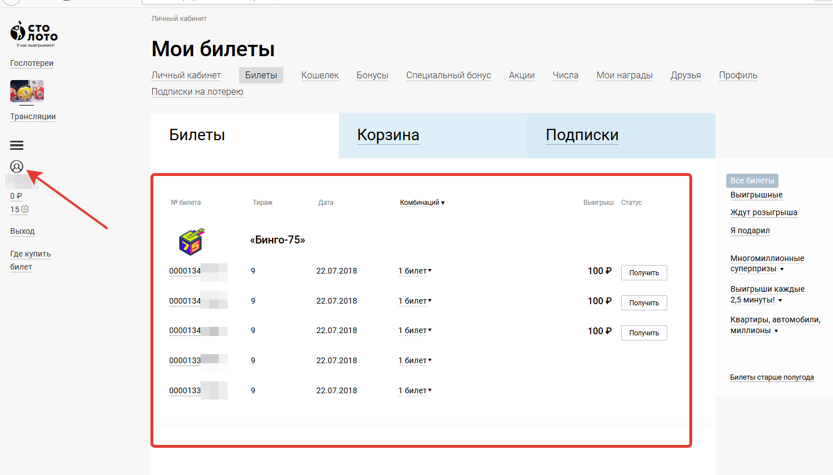Click the № билета column header
Screen dimensions: 833x475
point(186,203)
